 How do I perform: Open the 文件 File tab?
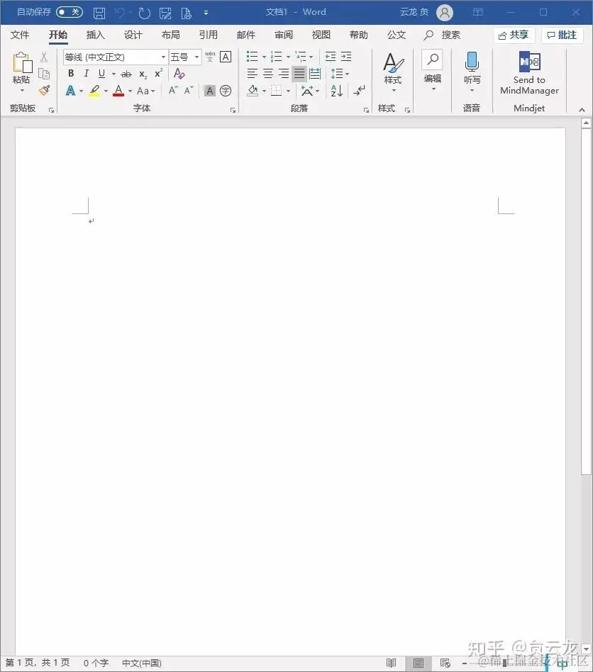[20, 35]
